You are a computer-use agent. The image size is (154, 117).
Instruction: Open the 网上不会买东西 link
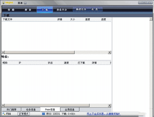[103, 114]
